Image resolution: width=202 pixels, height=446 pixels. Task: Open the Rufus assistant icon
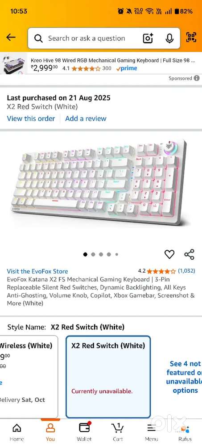(x=185, y=432)
